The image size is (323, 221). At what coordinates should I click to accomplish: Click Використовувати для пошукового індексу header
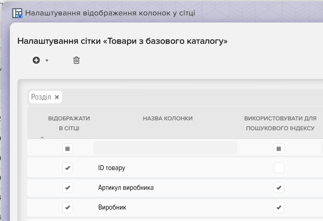point(280,123)
